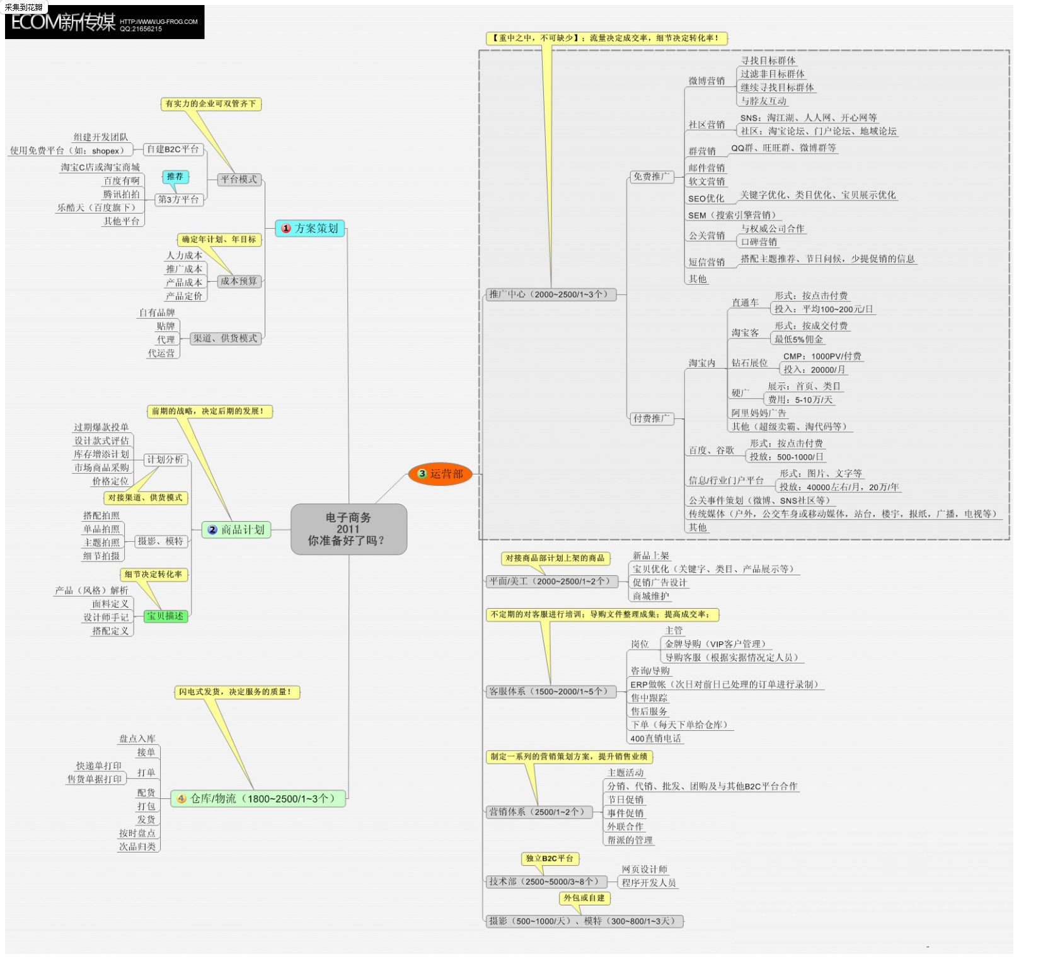Viewport: 1048px width, 959px height.
Task: Click the 快递单打印 text
Action: point(98,766)
